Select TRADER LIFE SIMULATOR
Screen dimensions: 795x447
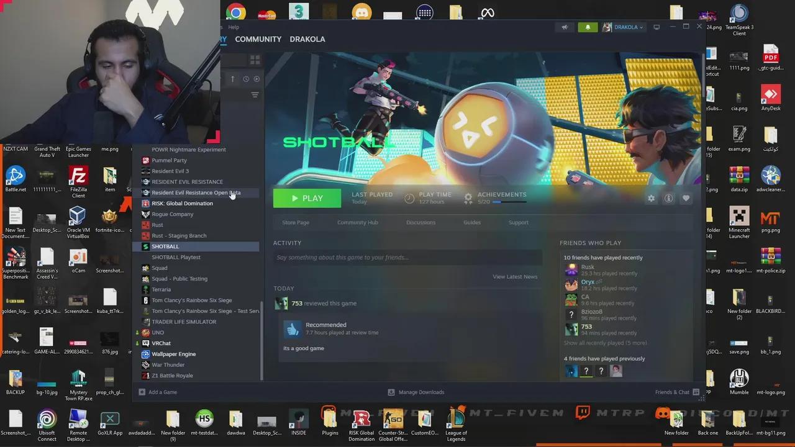pos(184,322)
